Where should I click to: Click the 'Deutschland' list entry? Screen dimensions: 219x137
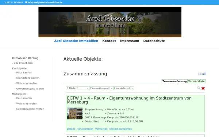point(92,122)
